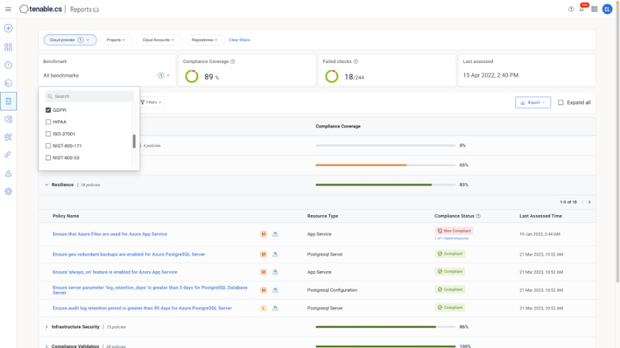Open the alert circle icon in sidebar
620x348 pixels.
click(x=9, y=65)
